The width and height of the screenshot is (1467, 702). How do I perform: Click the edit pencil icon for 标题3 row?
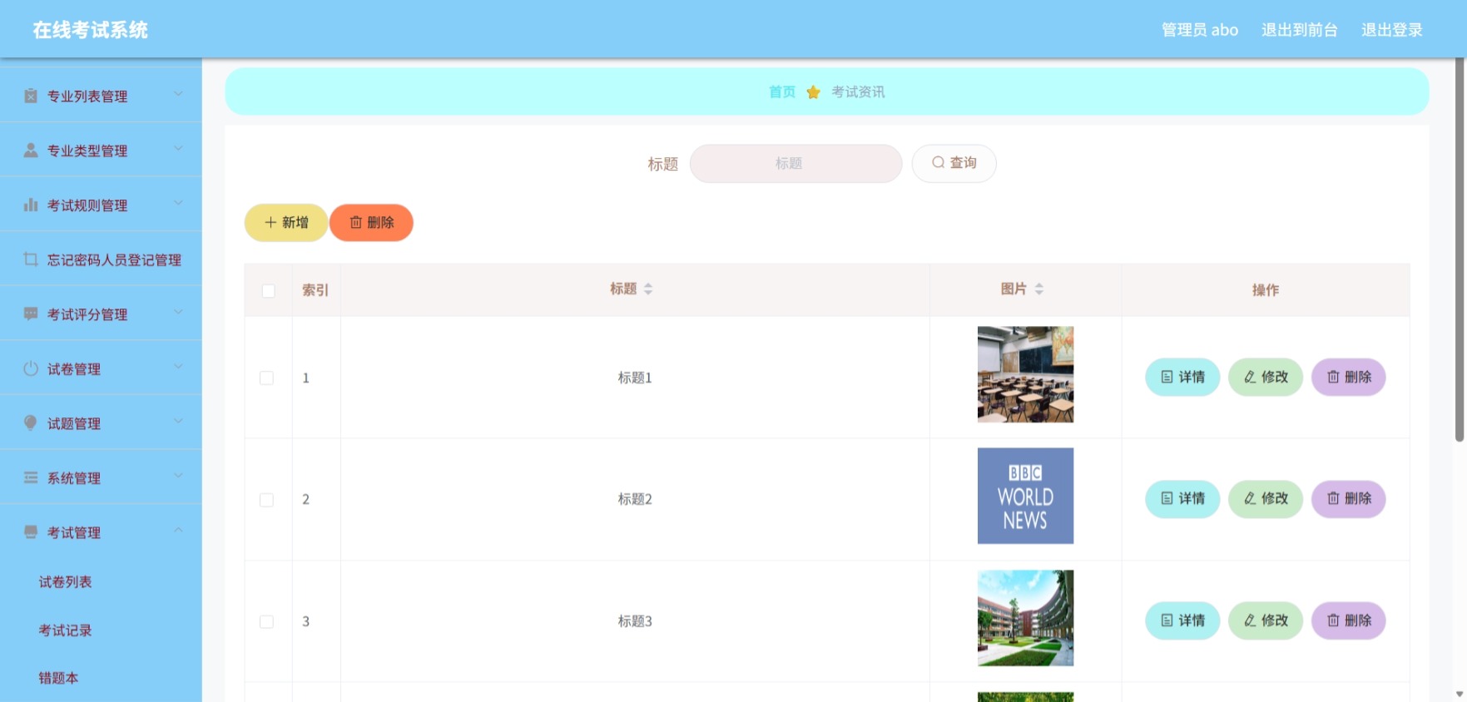[x=1250, y=620]
